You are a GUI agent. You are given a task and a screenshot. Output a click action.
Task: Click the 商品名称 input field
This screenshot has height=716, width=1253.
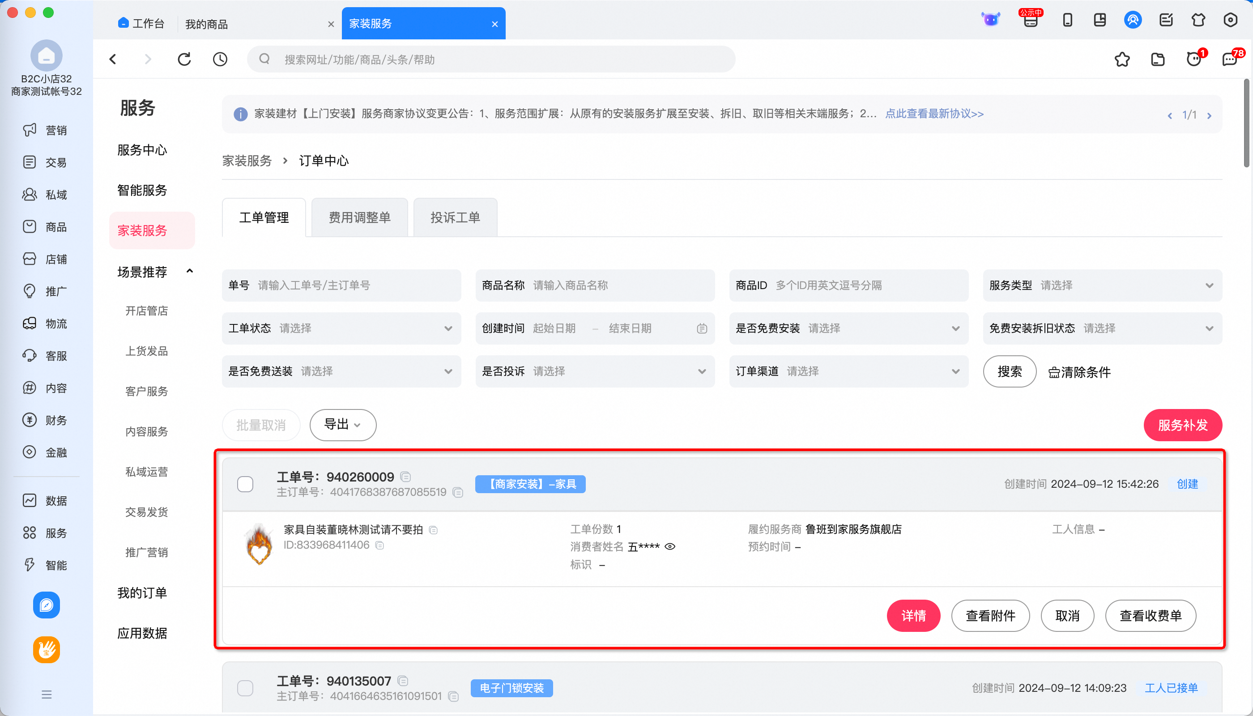pos(595,286)
